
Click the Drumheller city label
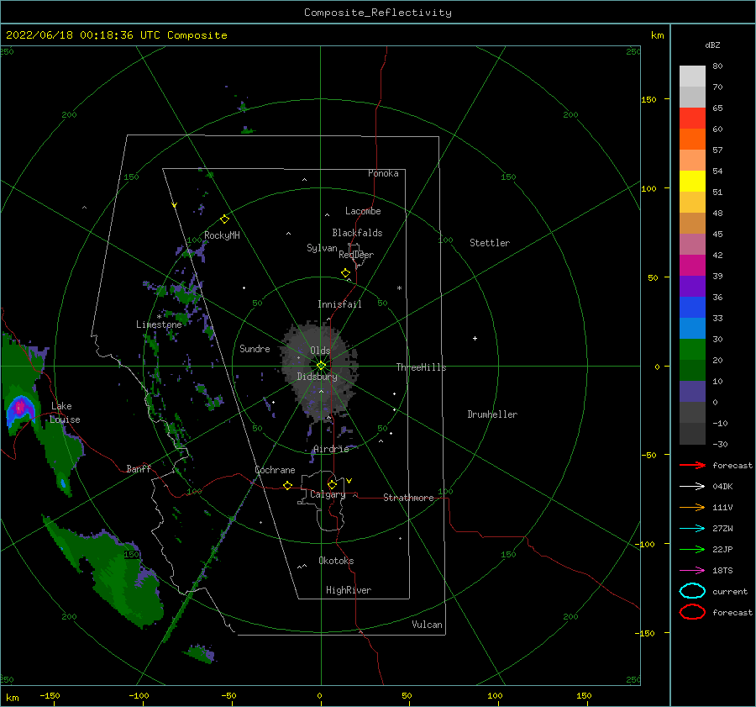(x=492, y=414)
